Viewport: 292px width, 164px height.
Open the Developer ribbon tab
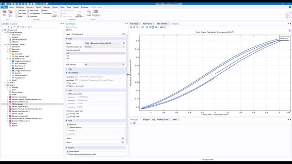tap(84, 7)
